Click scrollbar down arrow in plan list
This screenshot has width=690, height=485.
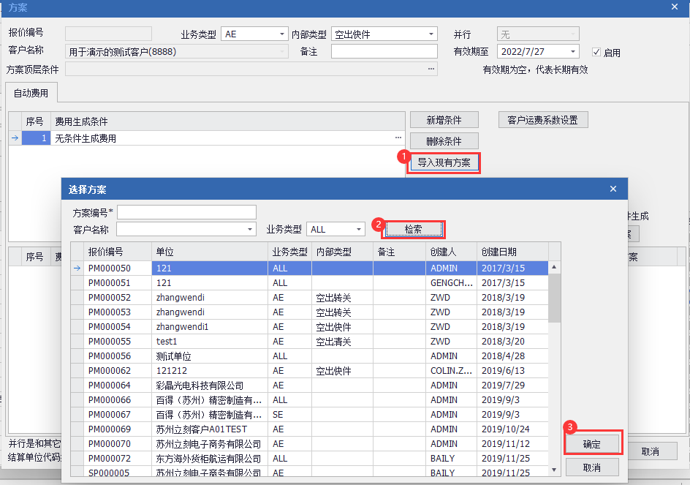pyautogui.click(x=555, y=470)
